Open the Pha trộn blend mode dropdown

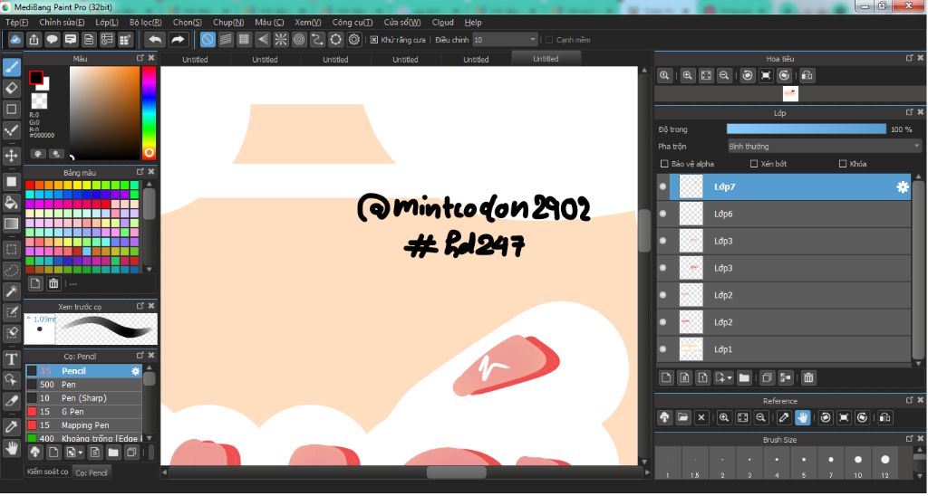tap(825, 146)
